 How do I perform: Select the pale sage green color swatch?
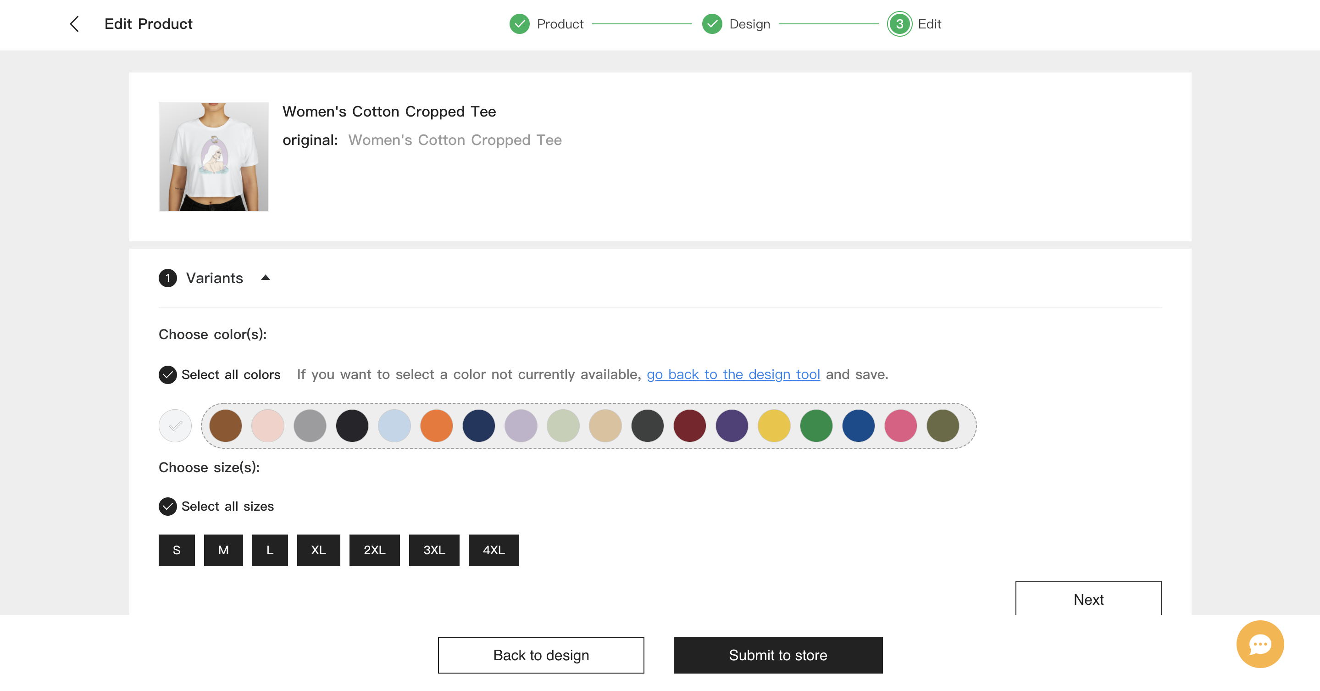pyautogui.click(x=563, y=425)
